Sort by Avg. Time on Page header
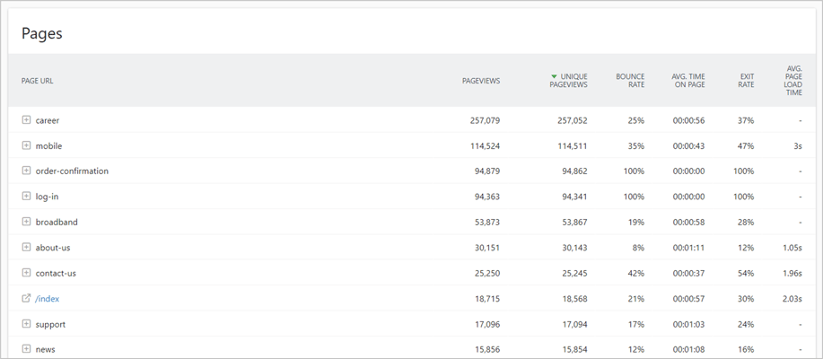This screenshot has width=823, height=359. pyautogui.click(x=688, y=80)
